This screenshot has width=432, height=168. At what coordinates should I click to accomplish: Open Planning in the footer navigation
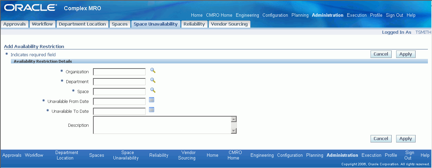coord(315,155)
